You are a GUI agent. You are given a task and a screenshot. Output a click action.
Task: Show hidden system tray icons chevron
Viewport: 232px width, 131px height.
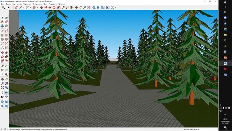[220, 105]
